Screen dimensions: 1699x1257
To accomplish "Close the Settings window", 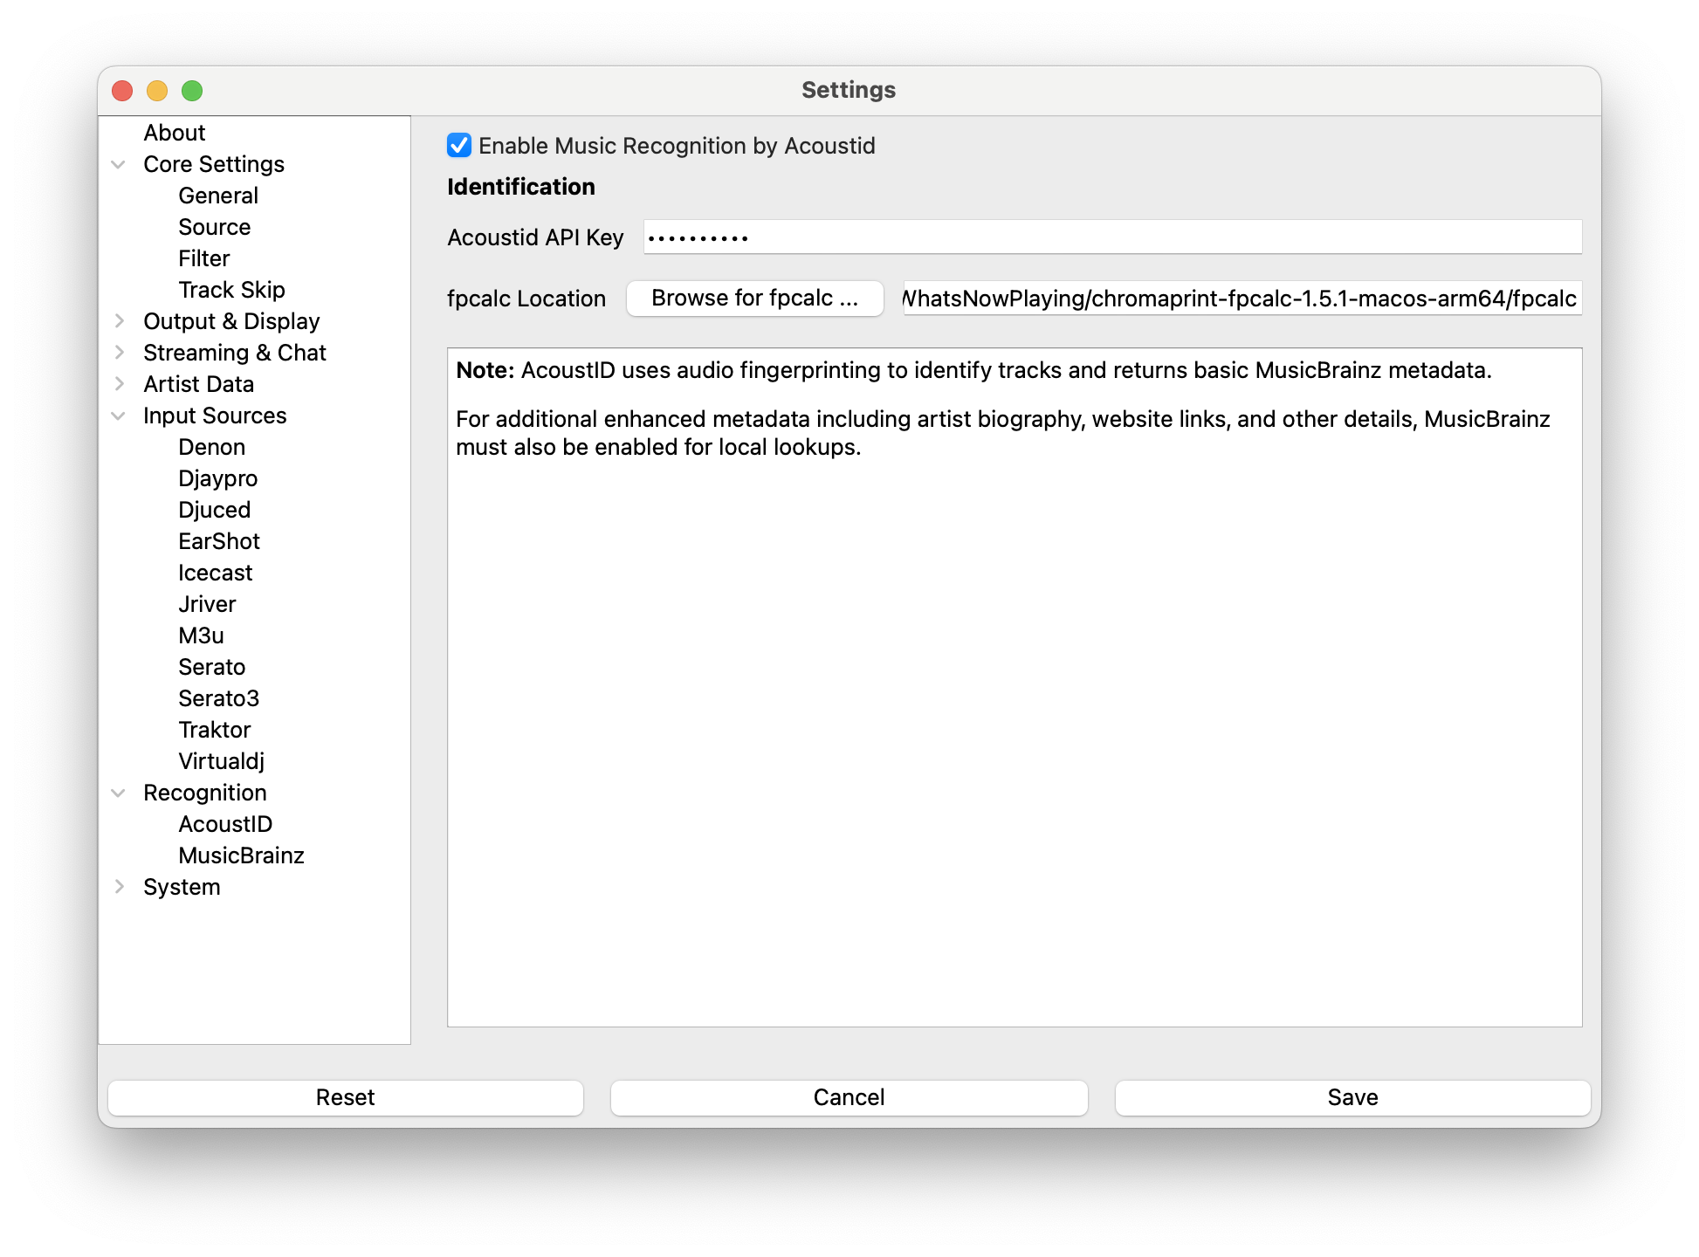I will 123,91.
